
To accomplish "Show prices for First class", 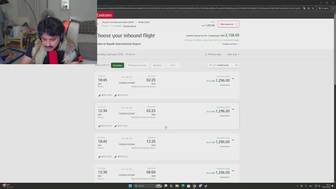I will coord(173,65).
